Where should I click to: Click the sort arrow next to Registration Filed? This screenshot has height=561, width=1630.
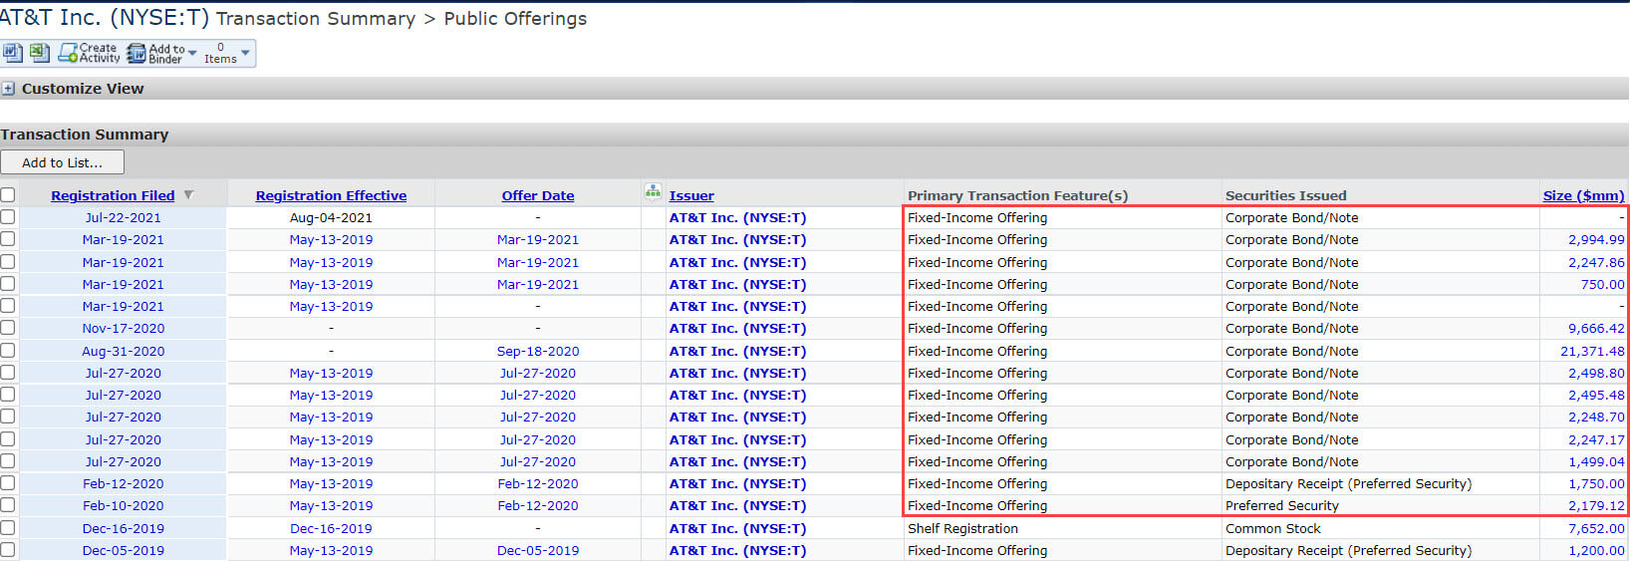(x=188, y=195)
